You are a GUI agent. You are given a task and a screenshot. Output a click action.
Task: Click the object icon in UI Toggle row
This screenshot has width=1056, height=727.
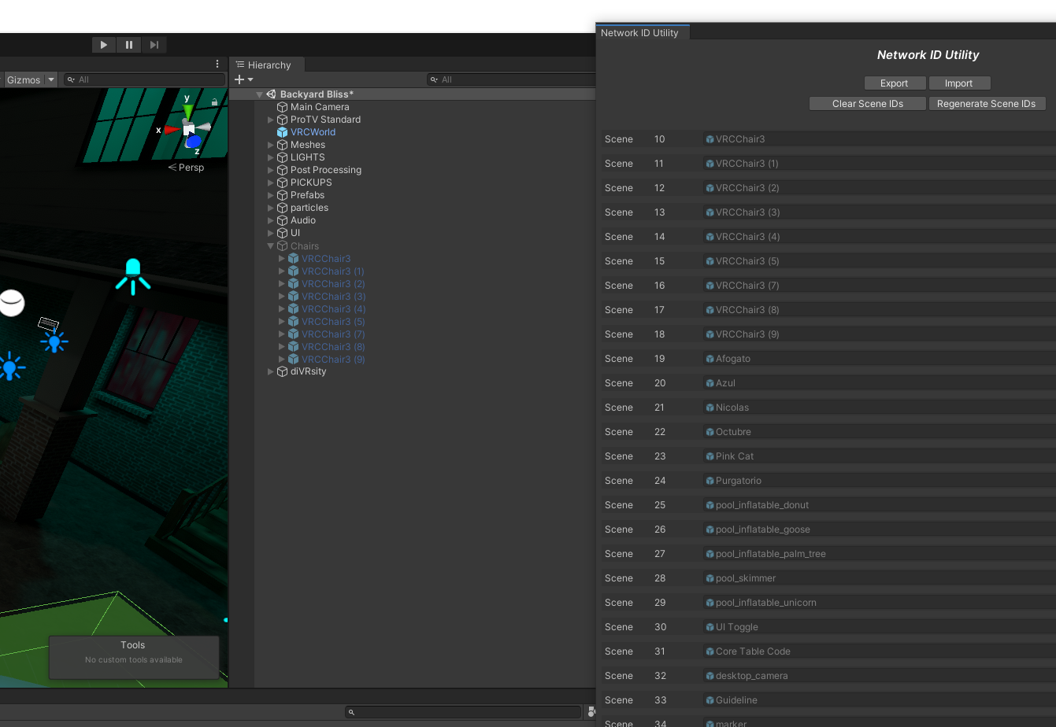710,627
